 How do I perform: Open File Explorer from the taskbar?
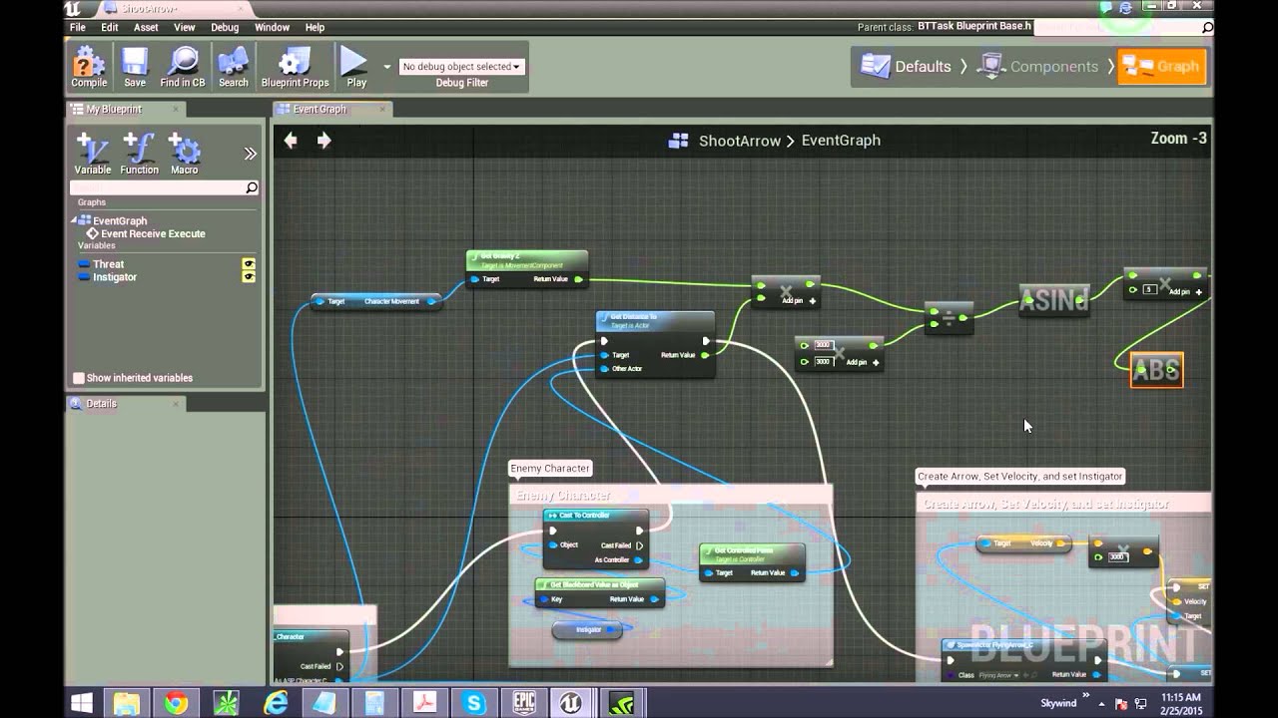(127, 703)
